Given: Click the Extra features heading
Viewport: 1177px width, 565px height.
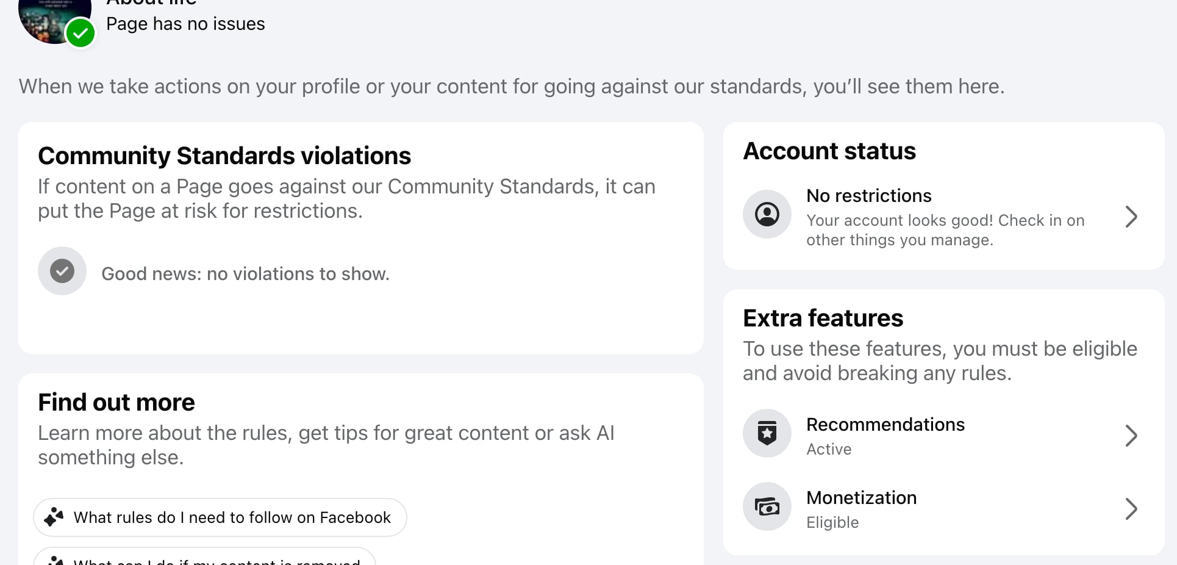Looking at the screenshot, I should (823, 318).
